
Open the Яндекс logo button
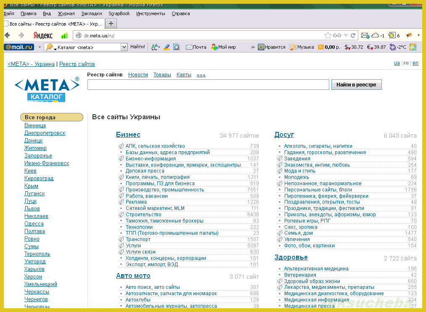pos(43,35)
